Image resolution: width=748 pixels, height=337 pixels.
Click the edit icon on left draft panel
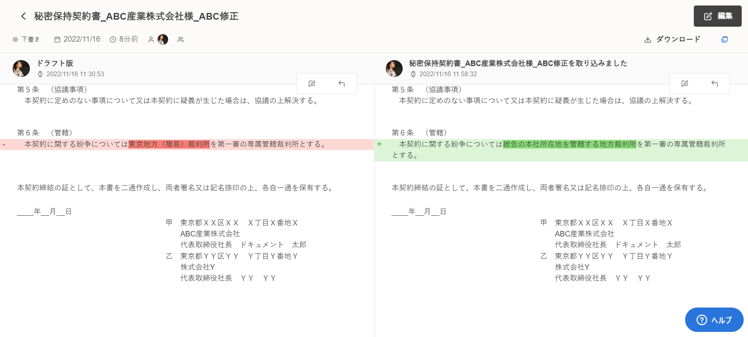tap(312, 84)
